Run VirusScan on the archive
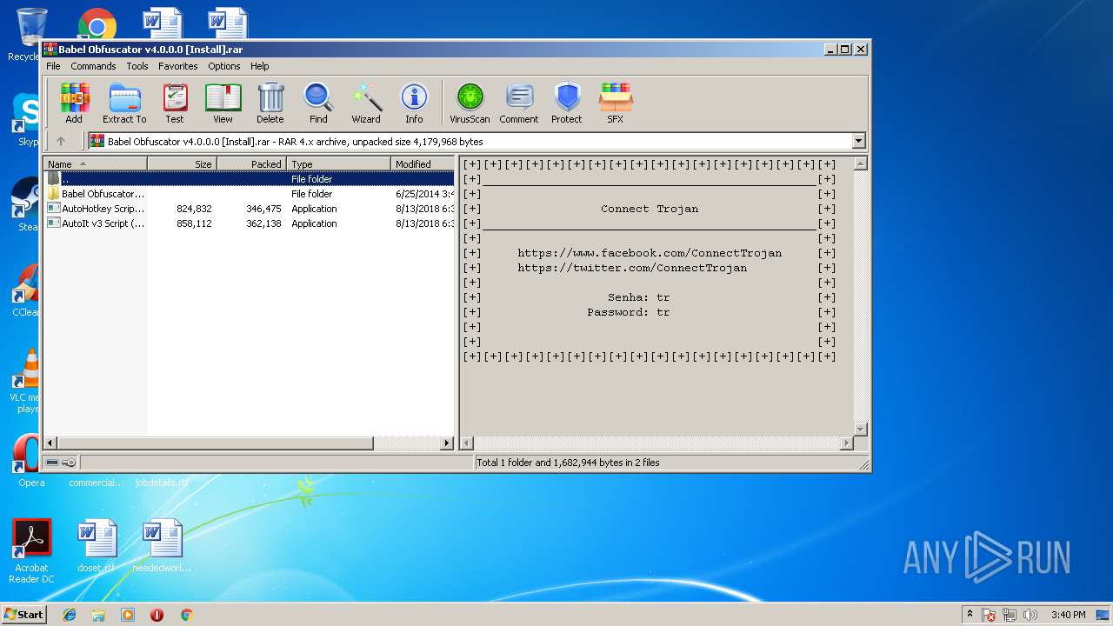 [x=470, y=103]
